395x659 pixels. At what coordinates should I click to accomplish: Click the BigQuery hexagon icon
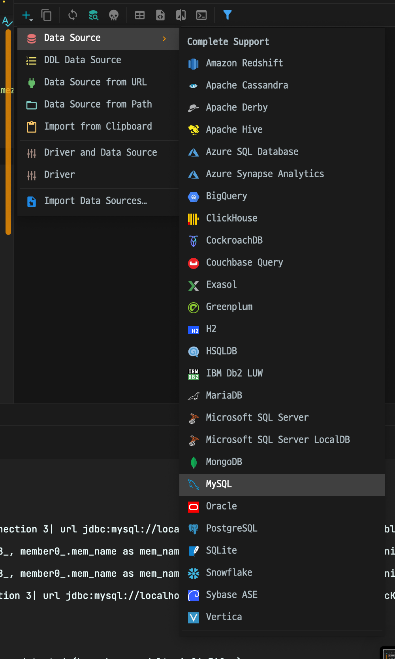[x=194, y=197]
